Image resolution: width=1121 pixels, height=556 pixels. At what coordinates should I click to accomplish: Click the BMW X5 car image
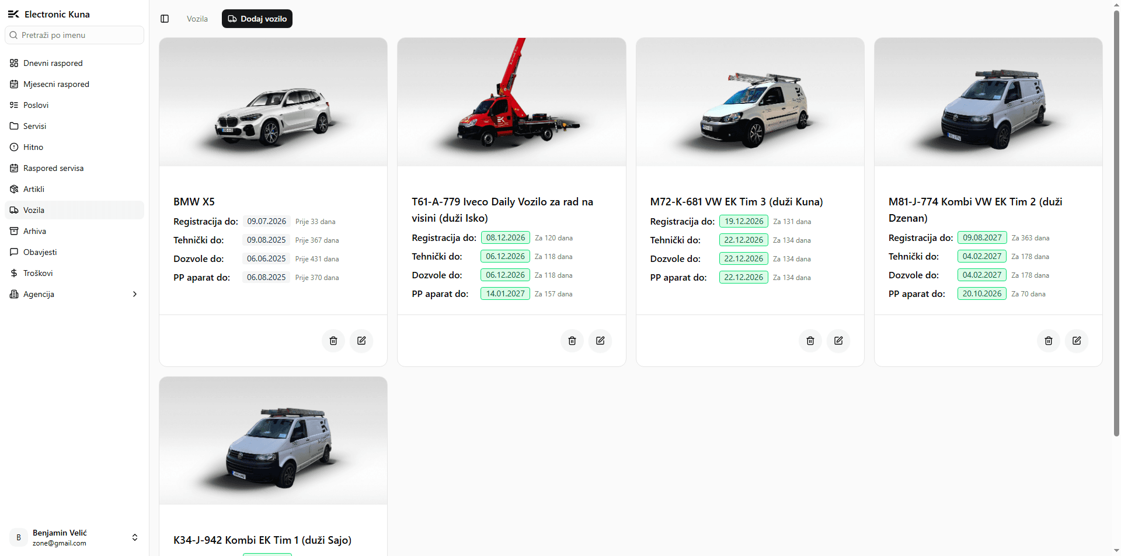coord(273,102)
